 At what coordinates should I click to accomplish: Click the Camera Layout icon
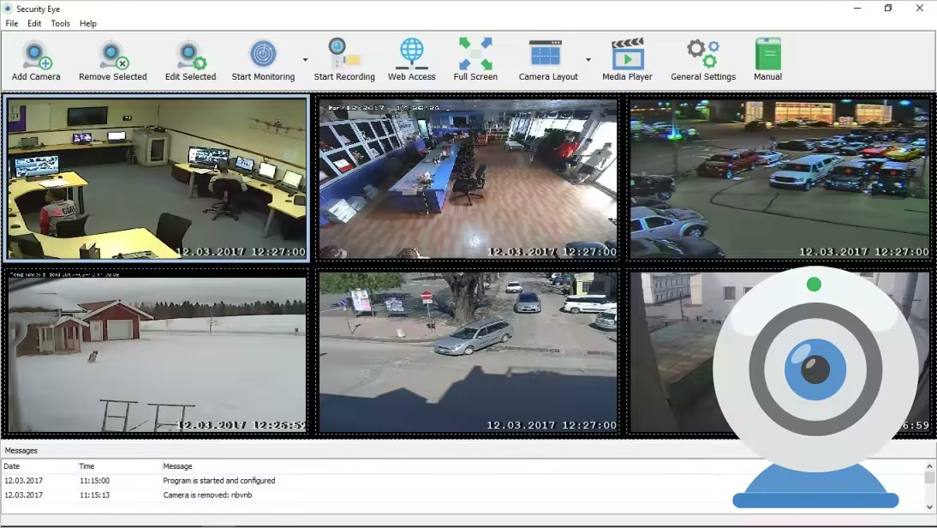547,55
